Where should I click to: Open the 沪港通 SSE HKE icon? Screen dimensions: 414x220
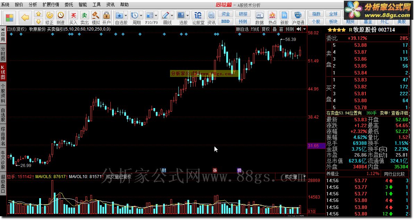(298, 15)
